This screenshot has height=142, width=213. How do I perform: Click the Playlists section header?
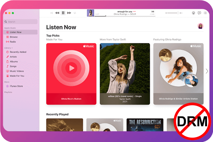pos(8,92)
